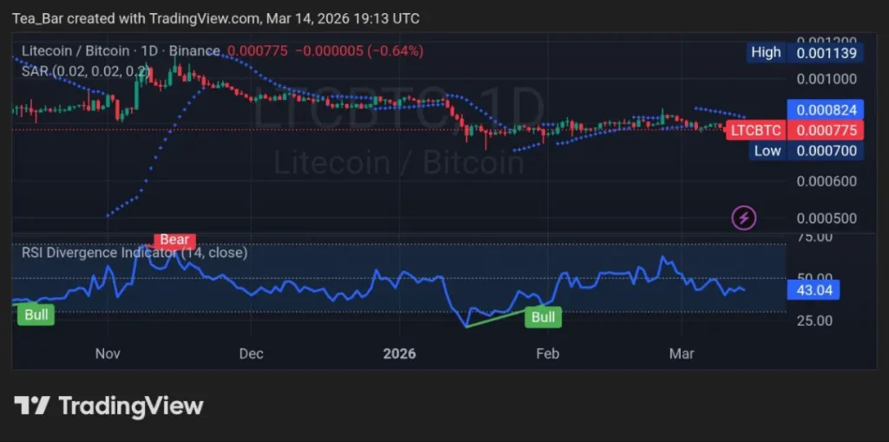889x442 pixels.
Task: Click the 0.001000 price scale value
Action: coord(826,79)
